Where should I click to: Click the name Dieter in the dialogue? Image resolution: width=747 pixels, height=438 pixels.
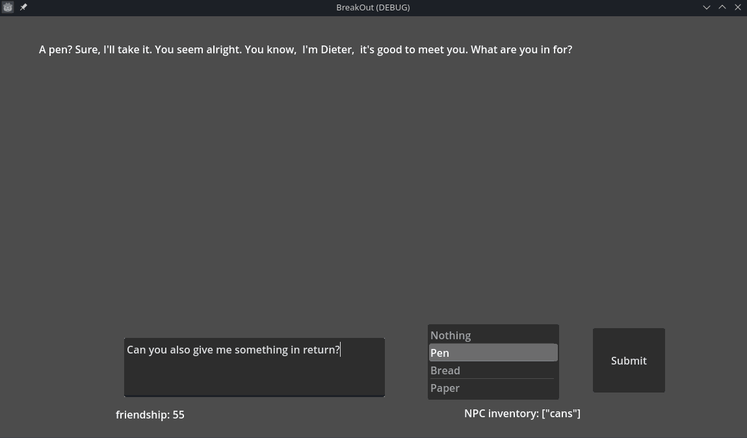[337, 49]
